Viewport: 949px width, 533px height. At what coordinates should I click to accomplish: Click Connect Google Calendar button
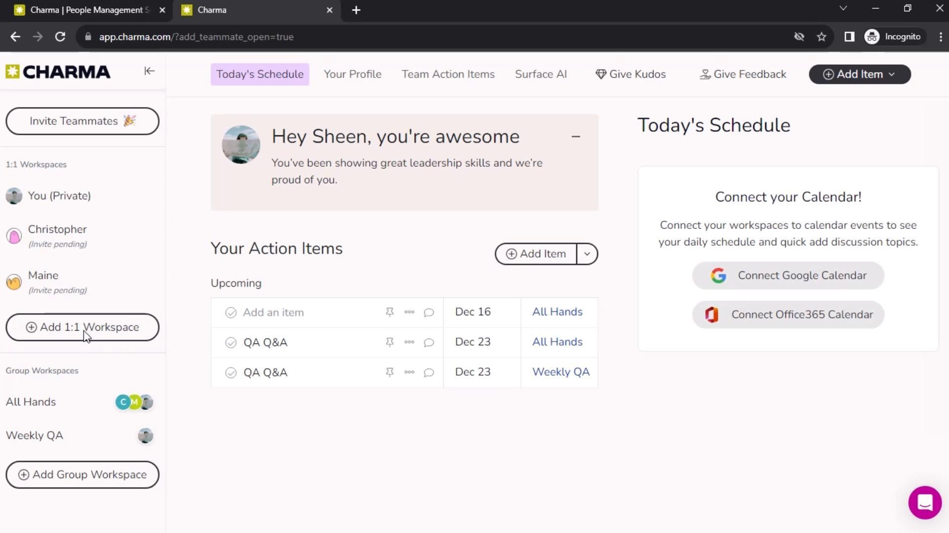[788, 275]
